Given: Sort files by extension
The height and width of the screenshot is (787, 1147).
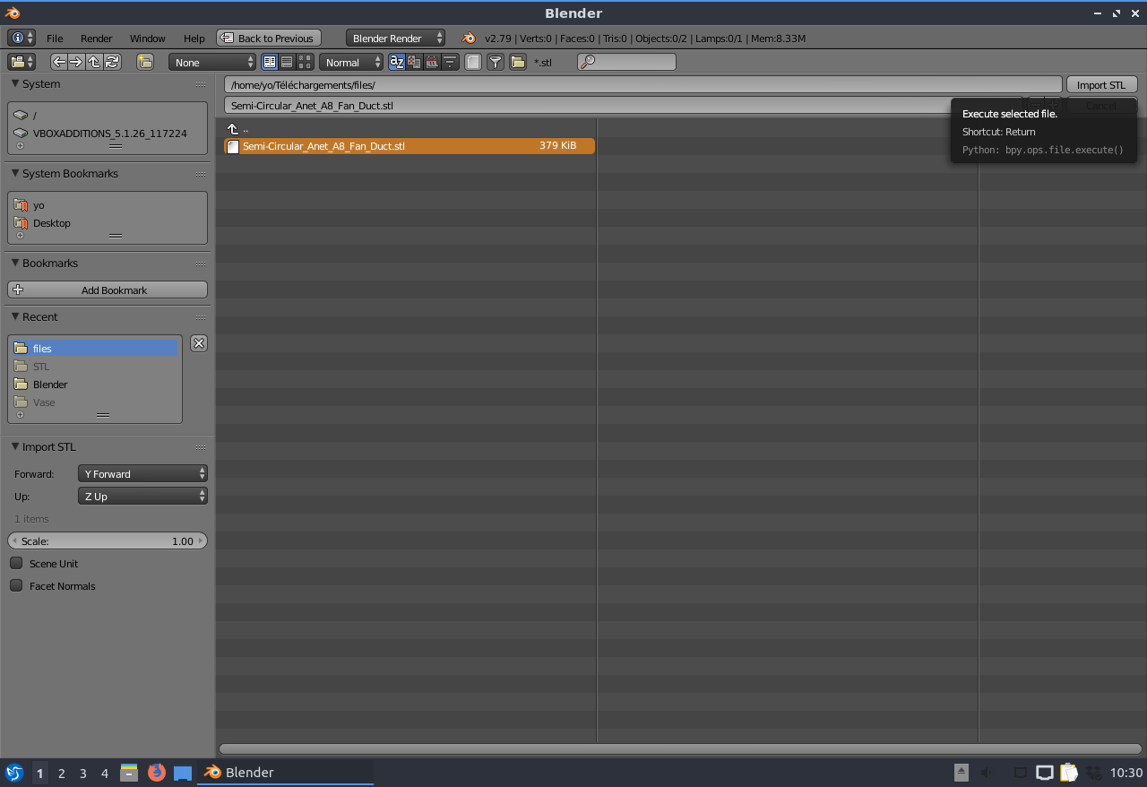Looking at the screenshot, I should (x=414, y=62).
